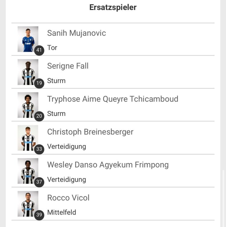Click the number 41 jersey badge
226x227 pixels.
[x=39, y=50]
